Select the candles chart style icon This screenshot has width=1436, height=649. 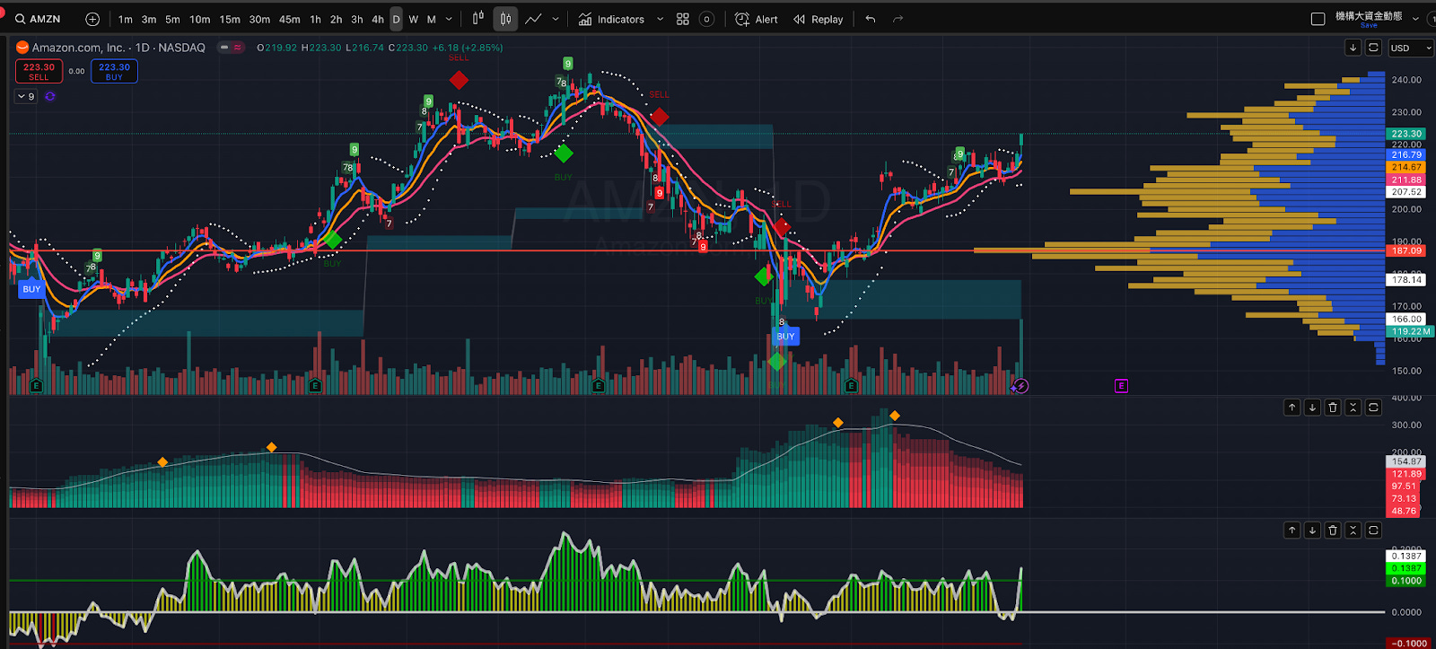[x=505, y=19]
